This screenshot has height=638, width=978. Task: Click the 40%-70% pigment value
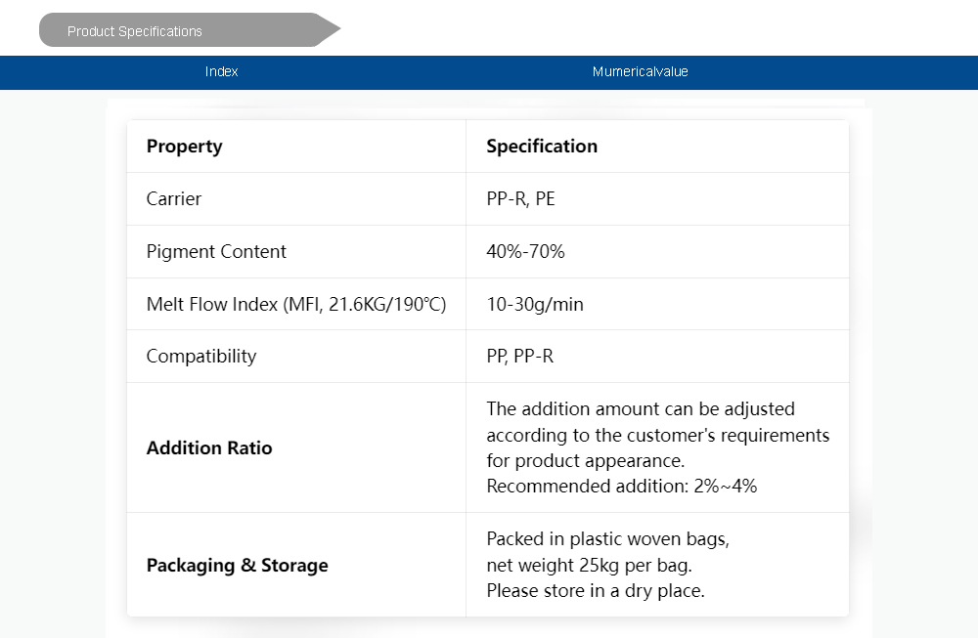525,252
